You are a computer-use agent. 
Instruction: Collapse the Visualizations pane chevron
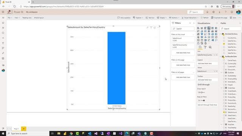217,23
